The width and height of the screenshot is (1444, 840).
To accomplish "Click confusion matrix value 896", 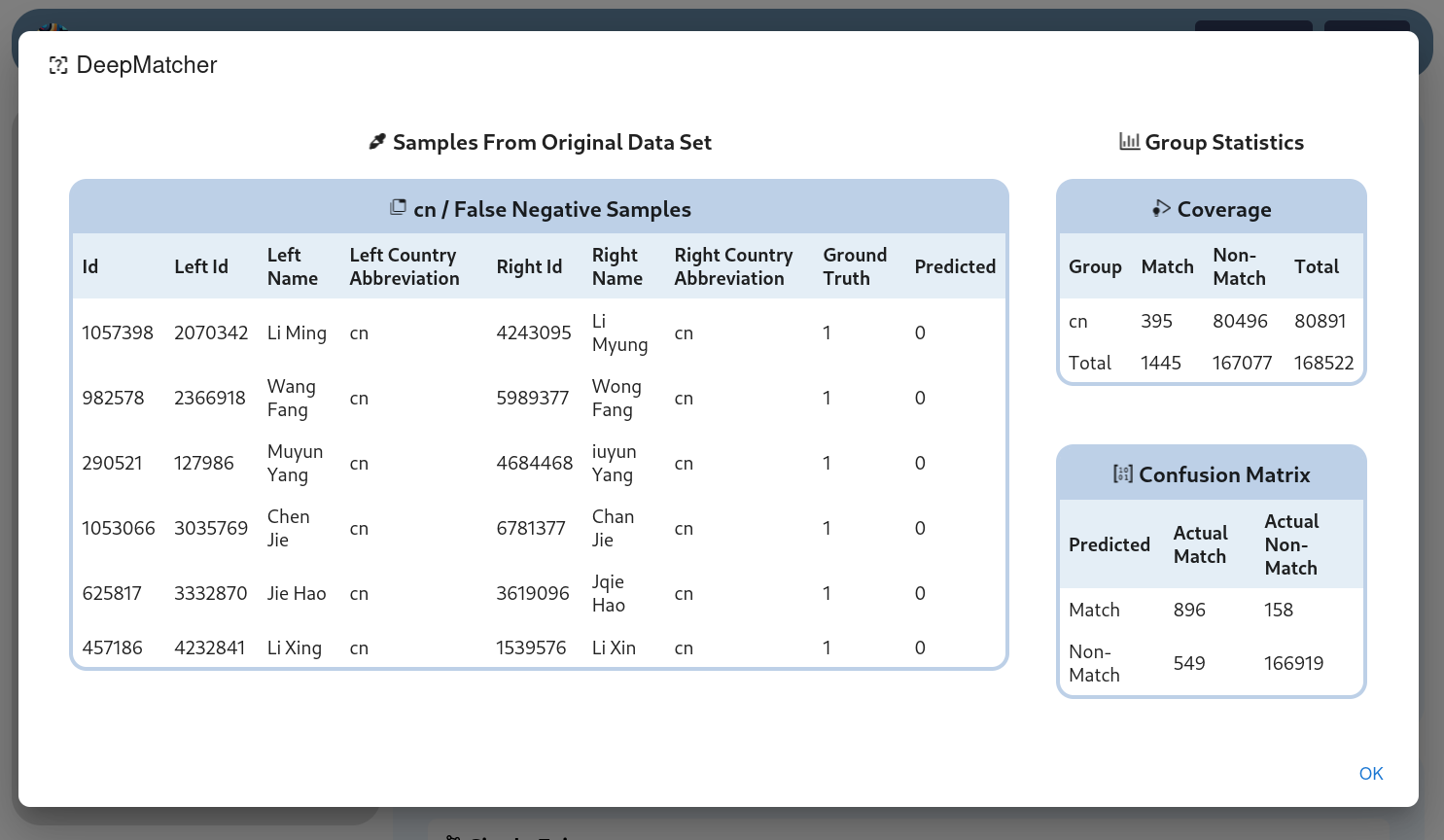I will click(1189, 610).
